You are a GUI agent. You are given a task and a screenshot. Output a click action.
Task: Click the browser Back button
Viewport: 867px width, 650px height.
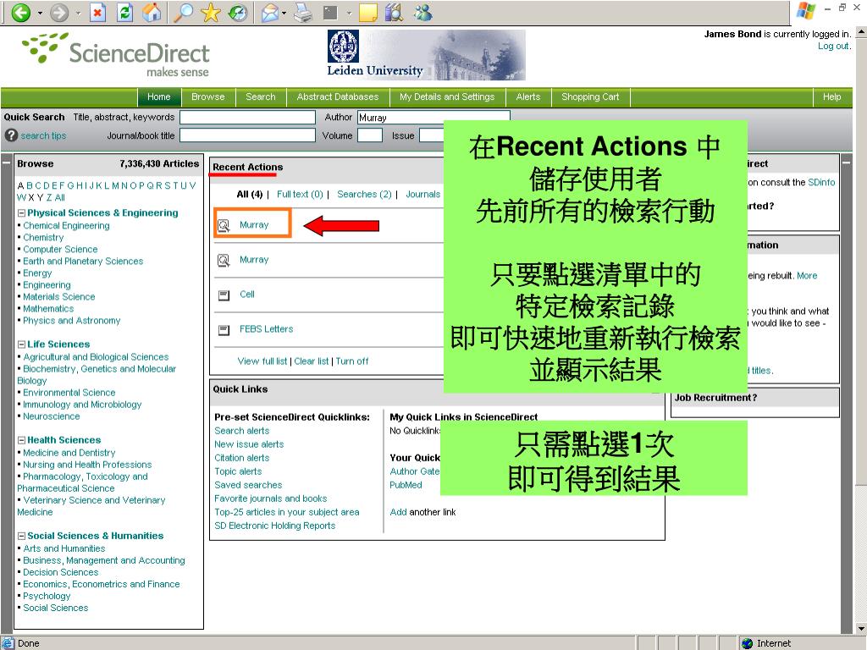tap(21, 12)
